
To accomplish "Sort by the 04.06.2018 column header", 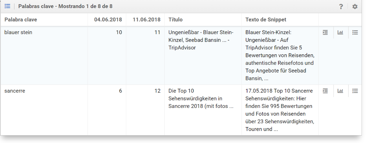I will coord(108,19).
